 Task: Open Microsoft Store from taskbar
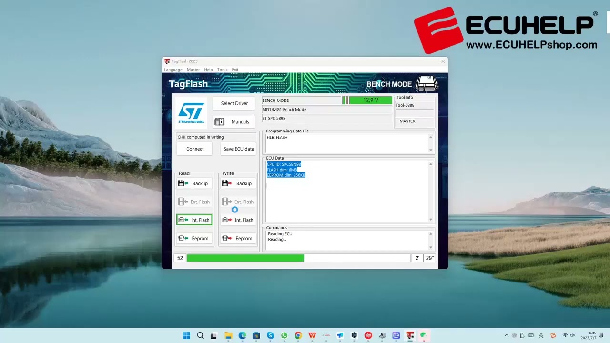[x=256, y=336]
